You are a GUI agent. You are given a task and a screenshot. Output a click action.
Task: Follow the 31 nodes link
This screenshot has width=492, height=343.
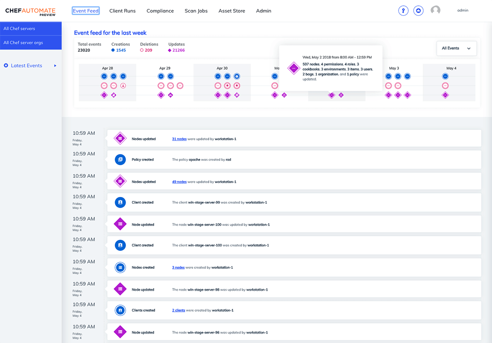(x=179, y=139)
